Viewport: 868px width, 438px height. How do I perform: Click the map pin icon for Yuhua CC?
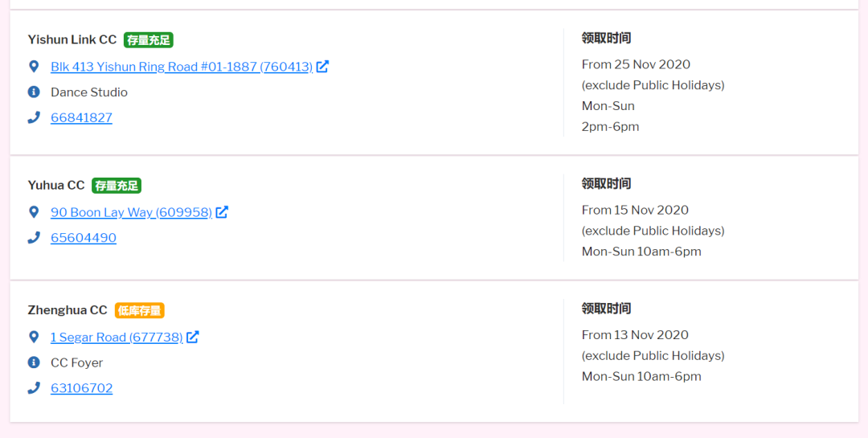click(x=34, y=211)
